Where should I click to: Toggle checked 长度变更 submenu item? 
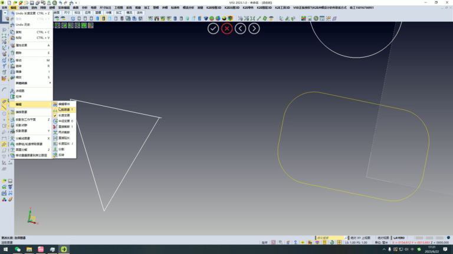[x=64, y=115]
